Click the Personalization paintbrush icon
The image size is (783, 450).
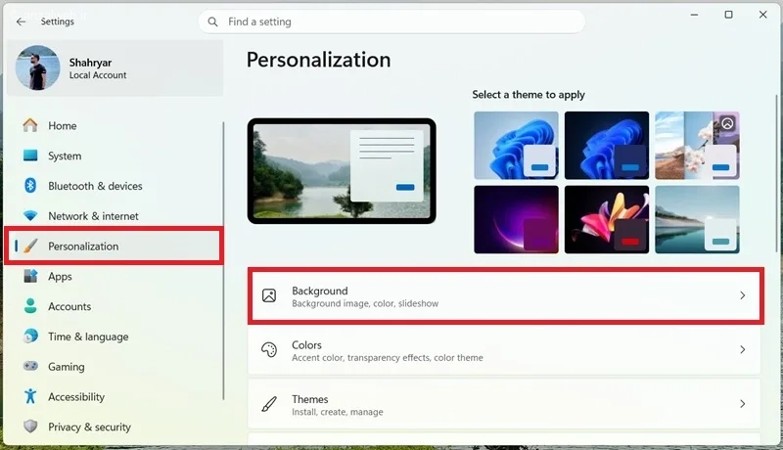click(30, 246)
